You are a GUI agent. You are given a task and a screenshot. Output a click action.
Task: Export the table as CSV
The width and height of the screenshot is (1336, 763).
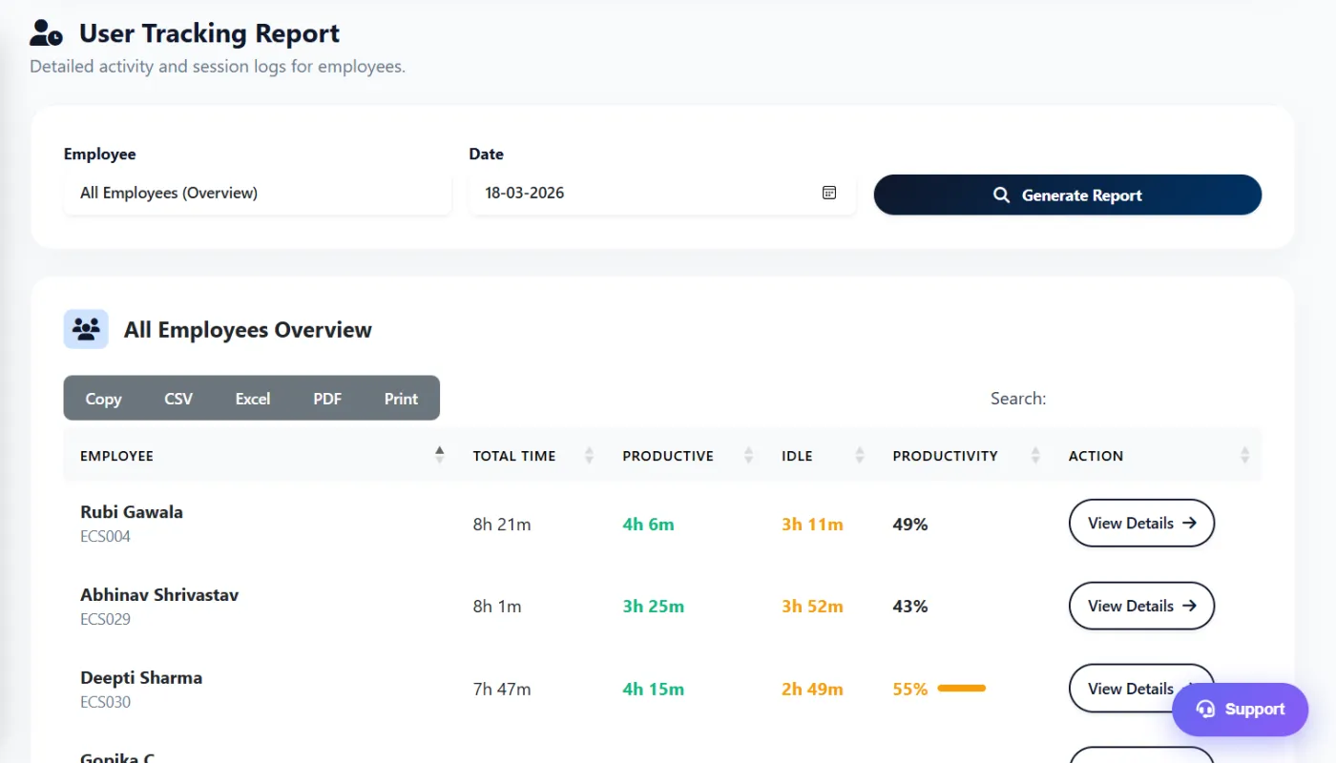pos(178,399)
